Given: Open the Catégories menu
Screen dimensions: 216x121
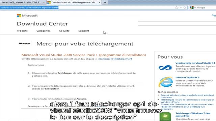Looking at the screenshot, I should 44,31.
